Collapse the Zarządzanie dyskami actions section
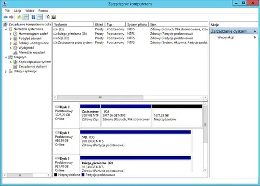 click(255, 31)
